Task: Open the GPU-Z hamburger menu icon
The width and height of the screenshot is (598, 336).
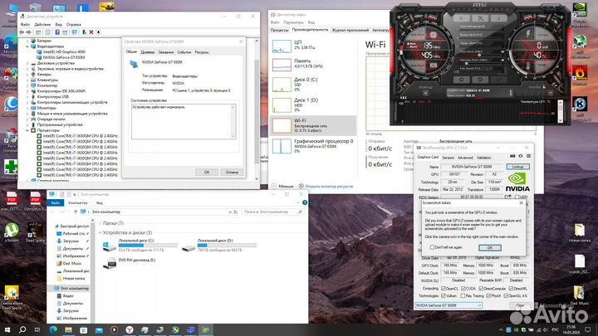Action: coord(528,156)
